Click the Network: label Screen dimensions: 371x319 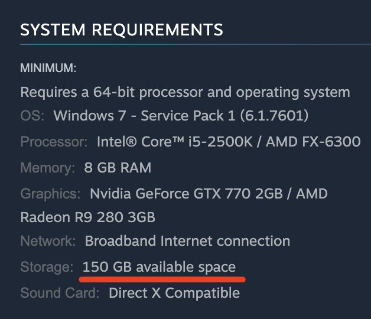point(48,241)
